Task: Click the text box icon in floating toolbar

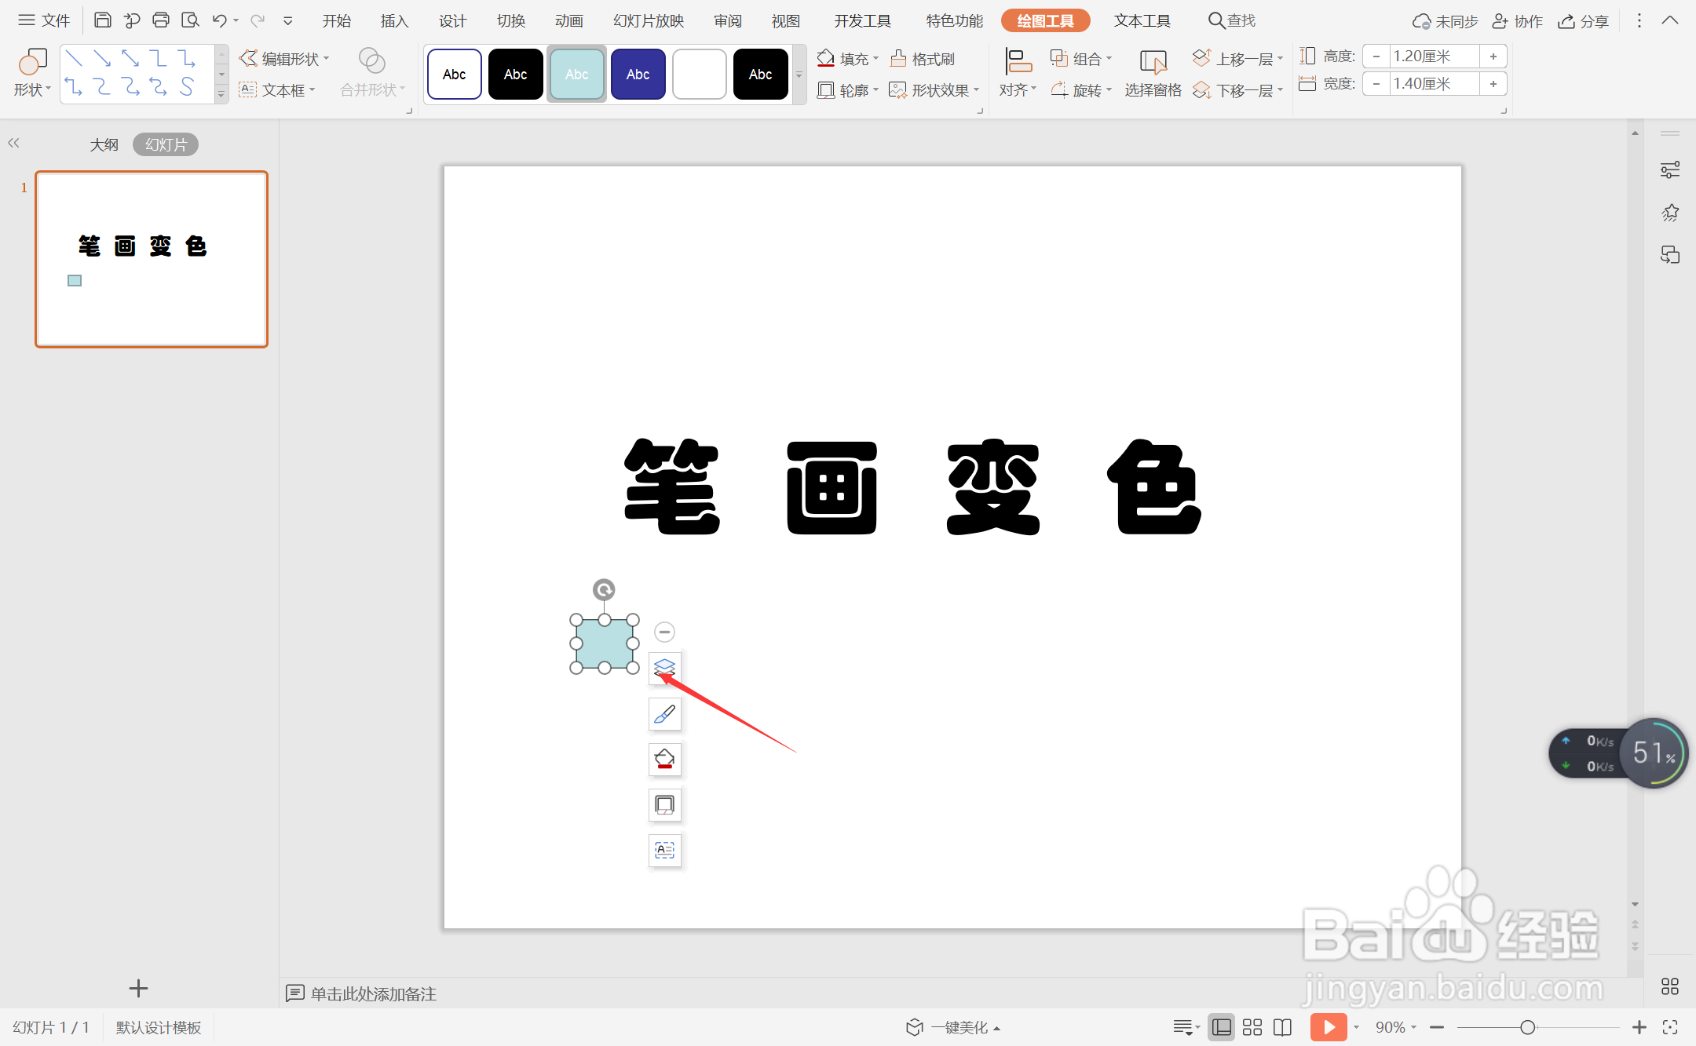Action: coord(664,851)
